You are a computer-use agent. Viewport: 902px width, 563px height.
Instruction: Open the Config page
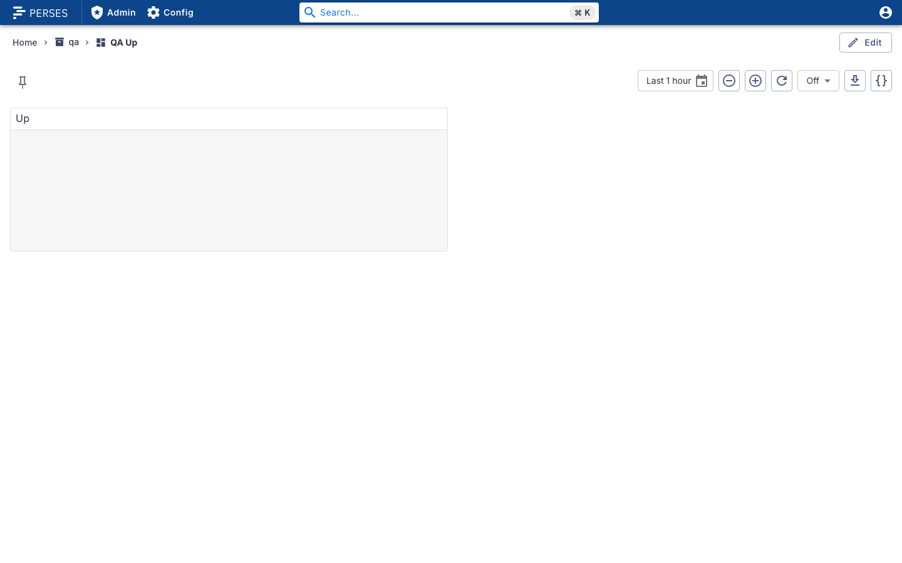170,13
